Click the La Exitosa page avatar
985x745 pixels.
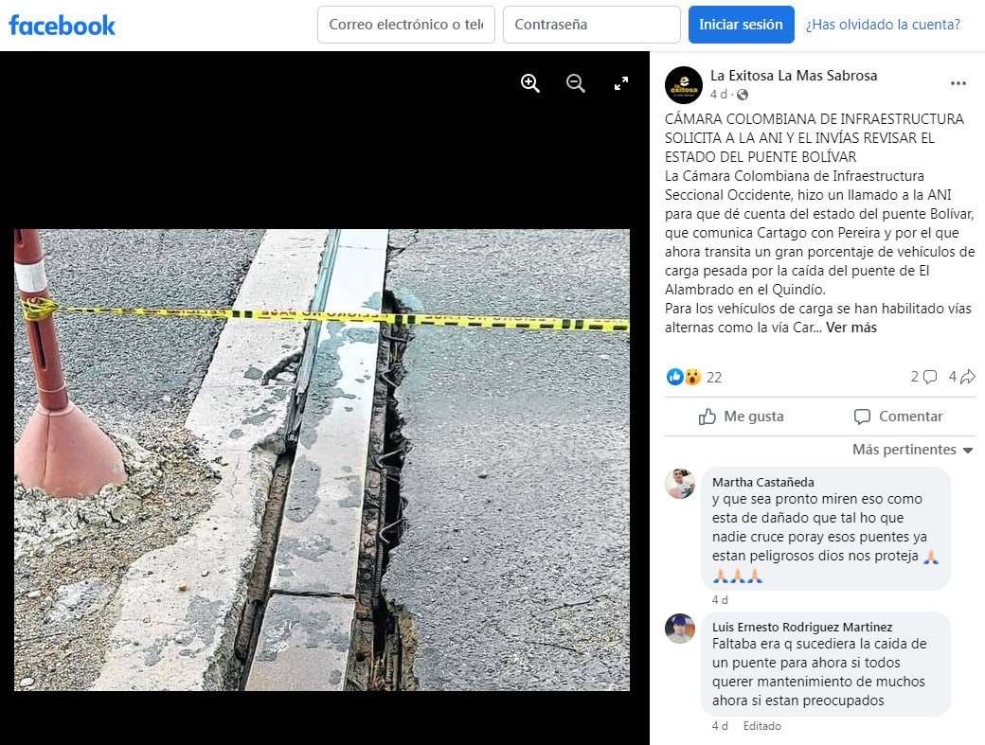pos(684,85)
